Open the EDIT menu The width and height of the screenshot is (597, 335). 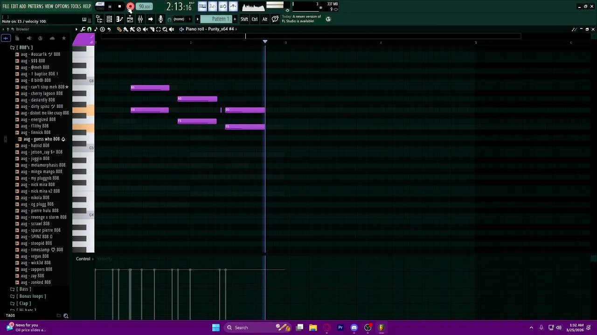point(14,7)
